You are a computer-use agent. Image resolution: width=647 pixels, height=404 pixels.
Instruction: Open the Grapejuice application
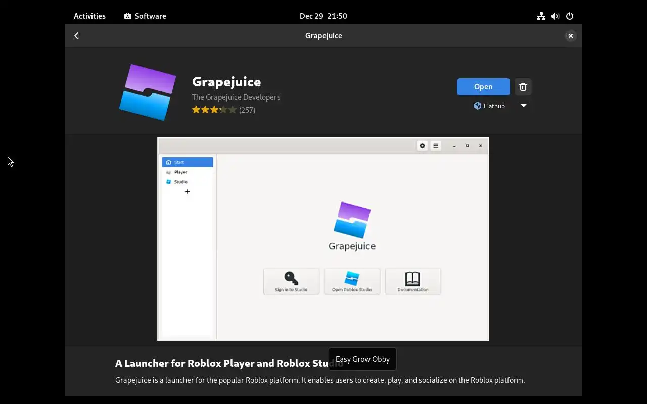click(x=483, y=87)
